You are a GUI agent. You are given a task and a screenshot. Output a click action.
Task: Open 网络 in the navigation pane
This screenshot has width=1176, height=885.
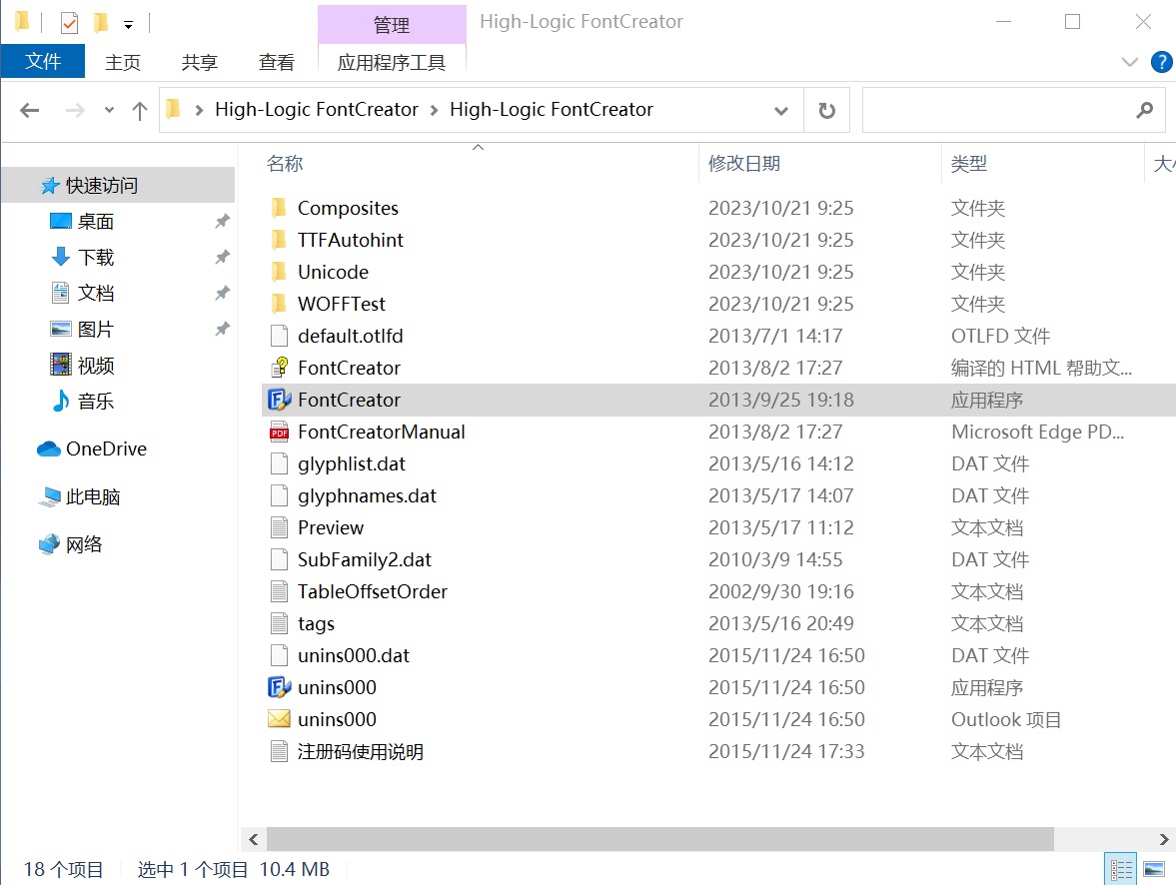click(71, 544)
